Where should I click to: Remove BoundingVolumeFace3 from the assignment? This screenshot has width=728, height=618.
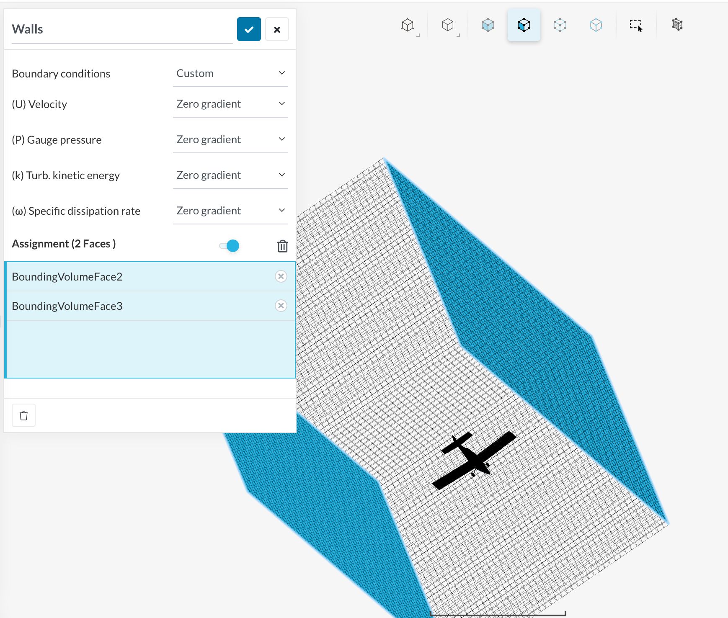[281, 306]
